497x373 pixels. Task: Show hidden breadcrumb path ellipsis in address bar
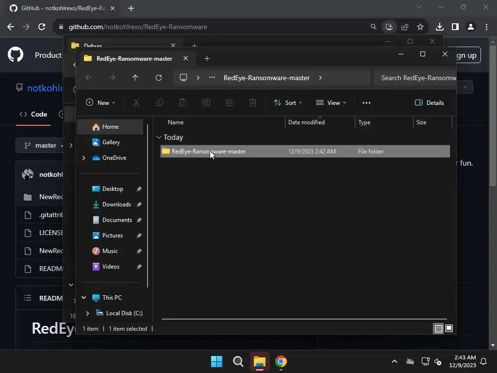coord(212,78)
